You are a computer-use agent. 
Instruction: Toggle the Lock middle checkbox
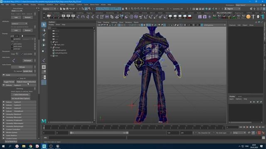(x=22, y=54)
